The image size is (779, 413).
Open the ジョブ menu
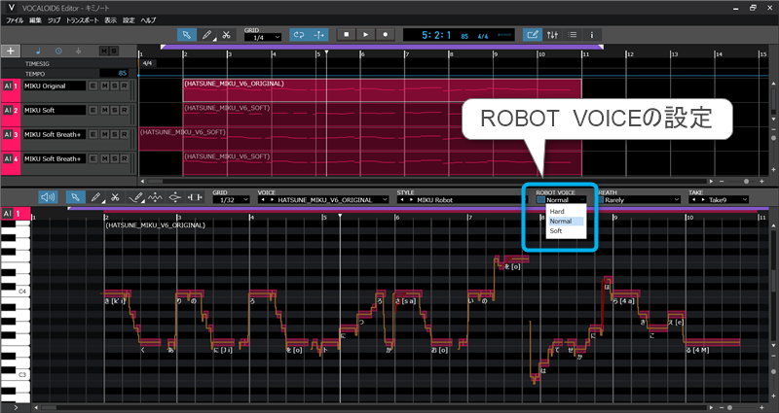[54, 20]
